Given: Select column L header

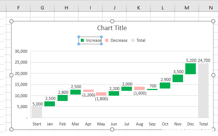Looking at the screenshot, I should click(162, 8).
